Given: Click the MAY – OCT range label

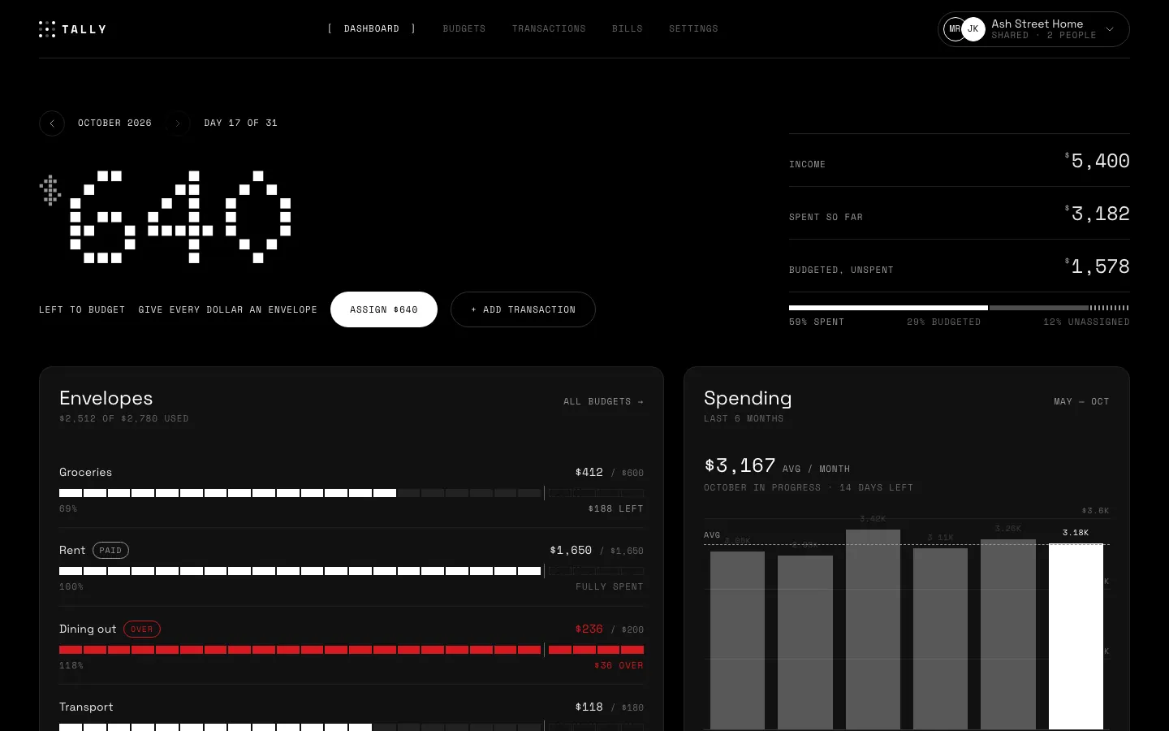Looking at the screenshot, I should tap(1081, 401).
